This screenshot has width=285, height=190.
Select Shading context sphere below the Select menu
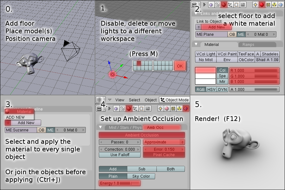coord(129,109)
